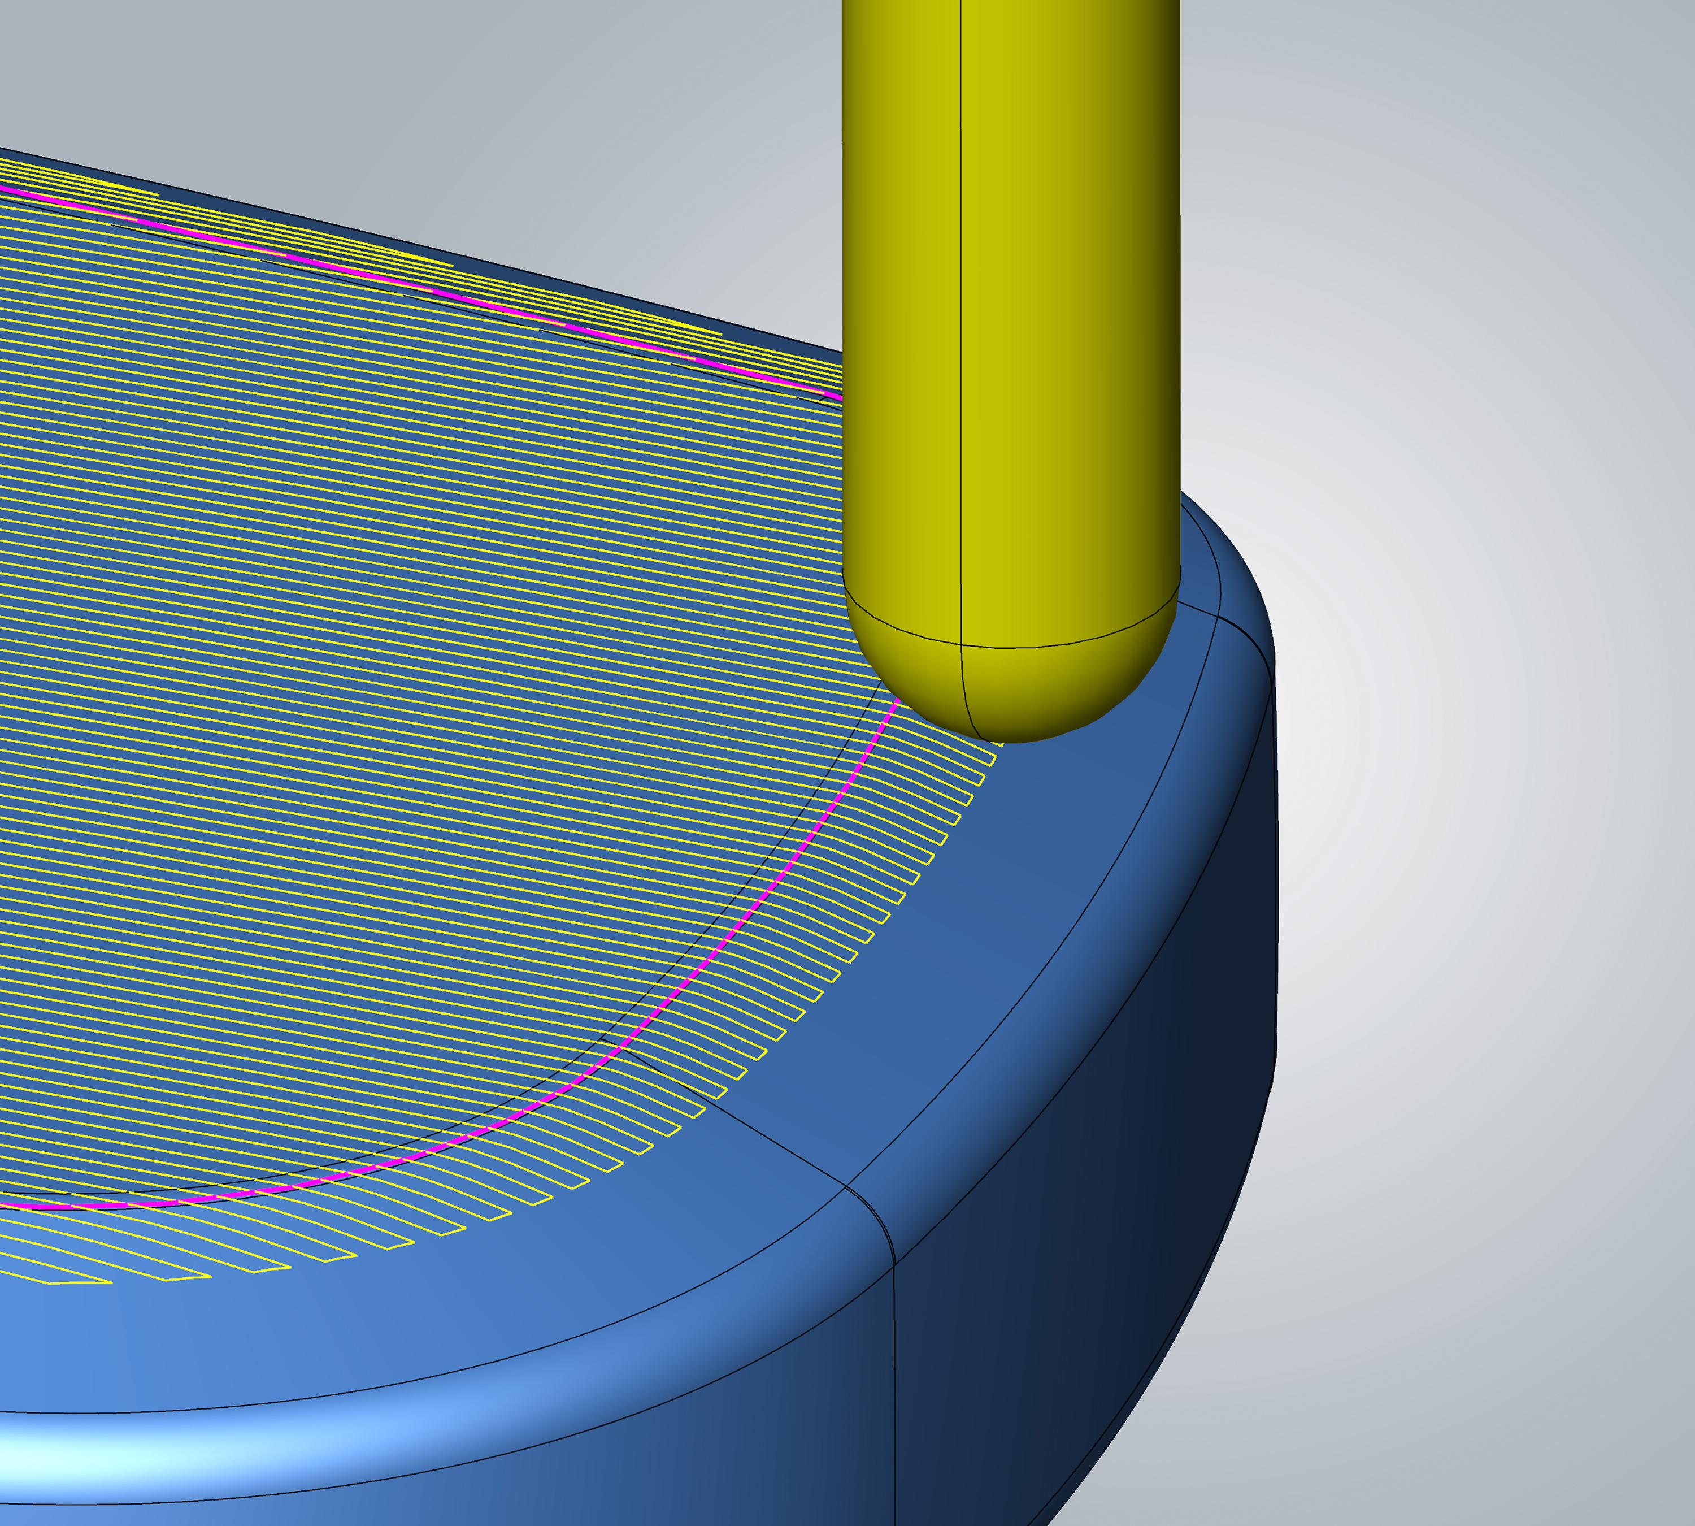Select the black centerline on the yellow tool
The image size is (1695, 1526).
[x=960, y=335]
